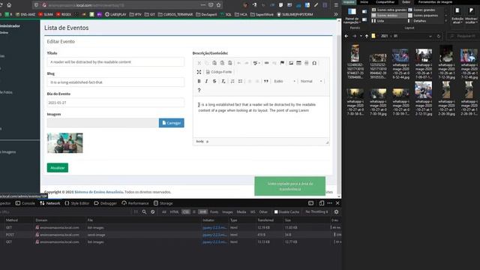Toggle the Disable Cache checkbox
Image resolution: width=480 pixels, height=270 pixels.
276,211
